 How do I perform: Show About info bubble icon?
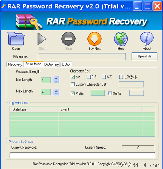tap(147, 39)
